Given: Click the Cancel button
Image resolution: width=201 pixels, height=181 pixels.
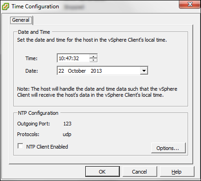Looking at the screenshot, I should pos(140,172).
